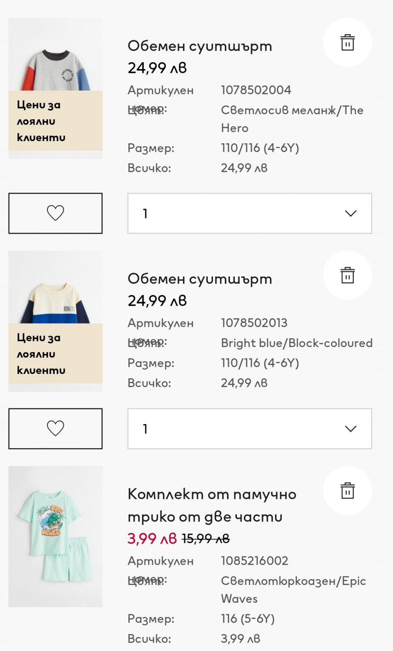Select article number 1085216002
Screen dimensions: 393x651
(254, 561)
